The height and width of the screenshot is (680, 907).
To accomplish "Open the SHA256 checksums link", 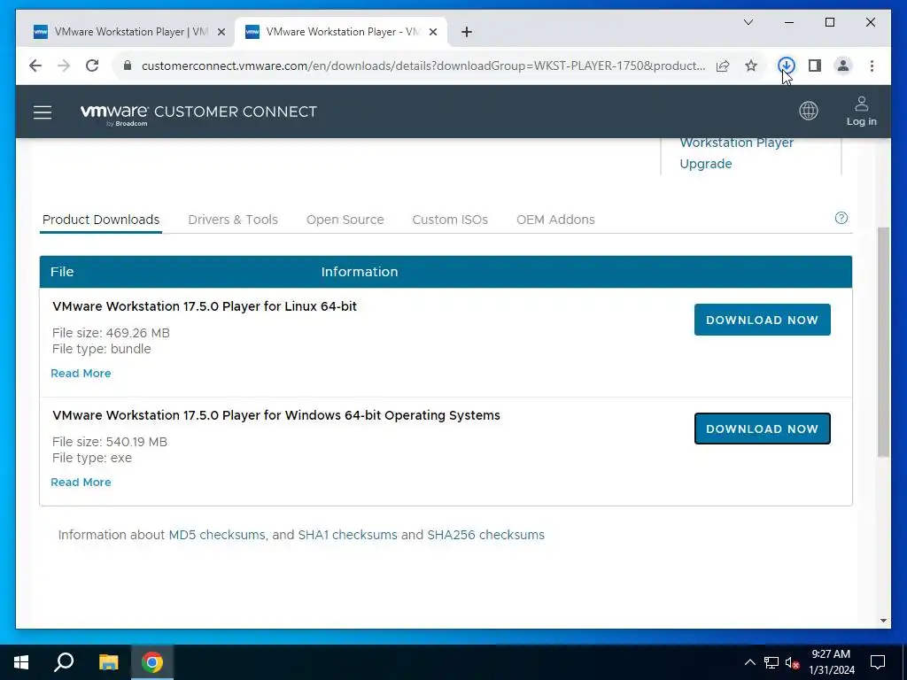I will coord(486,535).
